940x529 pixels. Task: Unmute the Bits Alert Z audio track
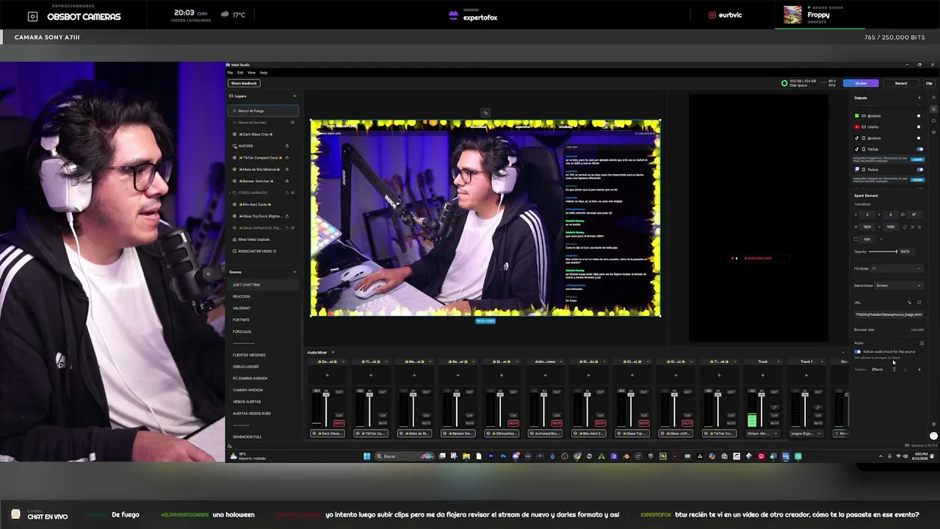(x=600, y=423)
